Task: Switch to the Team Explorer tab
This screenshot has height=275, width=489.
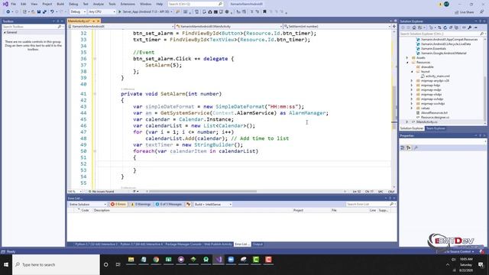Action: 436,128
